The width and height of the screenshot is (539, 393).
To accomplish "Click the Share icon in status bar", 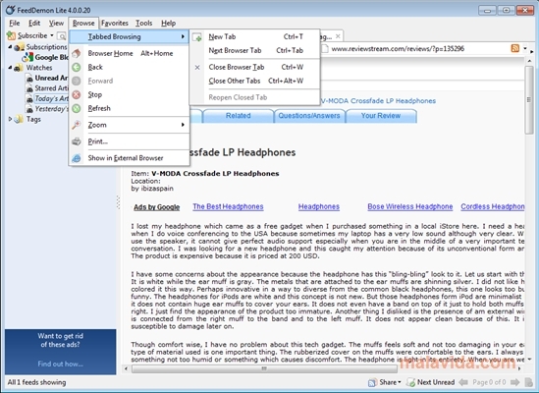I will pos(372,382).
